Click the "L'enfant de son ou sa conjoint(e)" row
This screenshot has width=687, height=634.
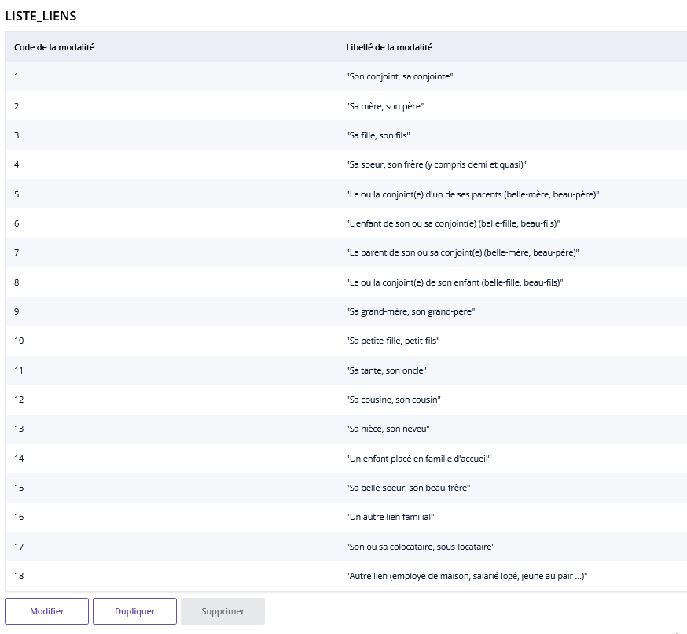453,223
